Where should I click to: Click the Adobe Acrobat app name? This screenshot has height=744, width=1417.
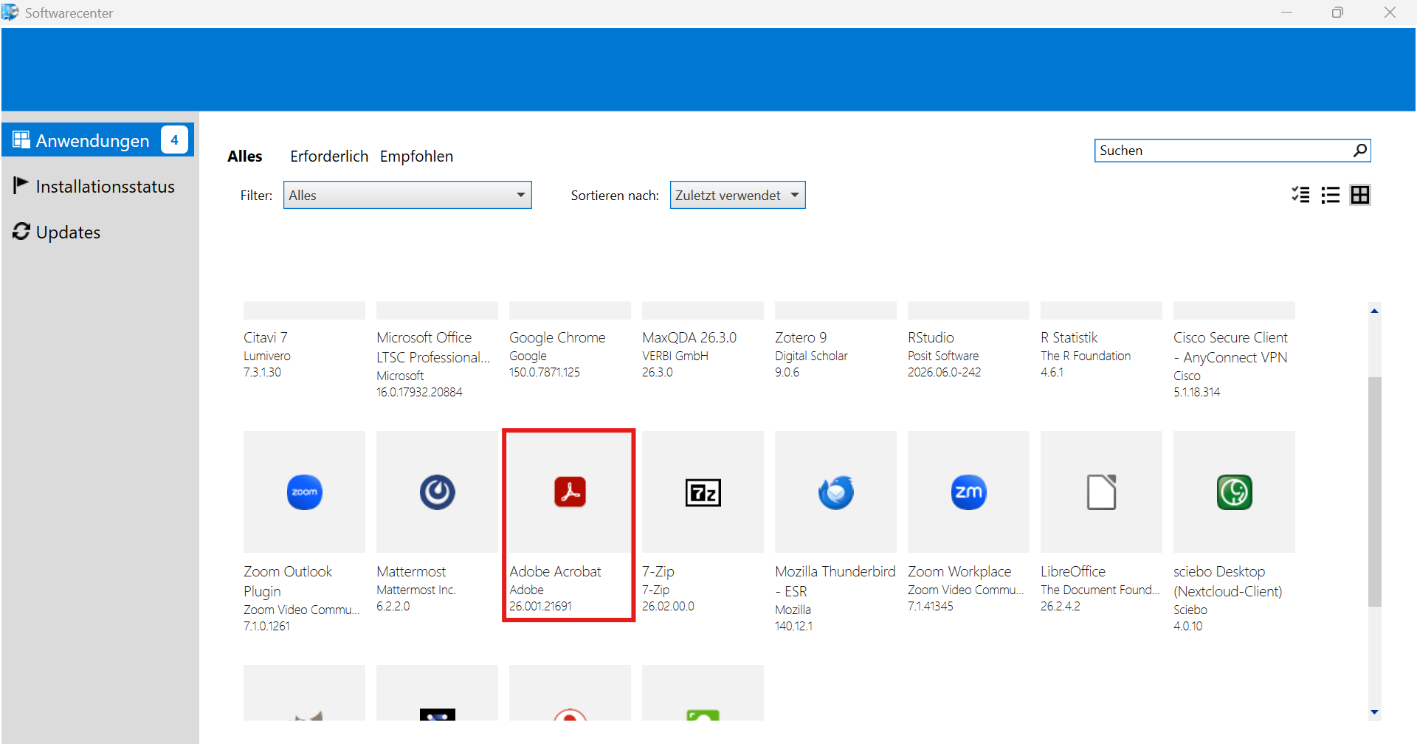tap(555, 571)
